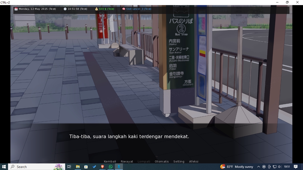The width and height of the screenshot is (303, 170).
Task: Open the Riwayat dialogue history
Action: click(x=127, y=161)
